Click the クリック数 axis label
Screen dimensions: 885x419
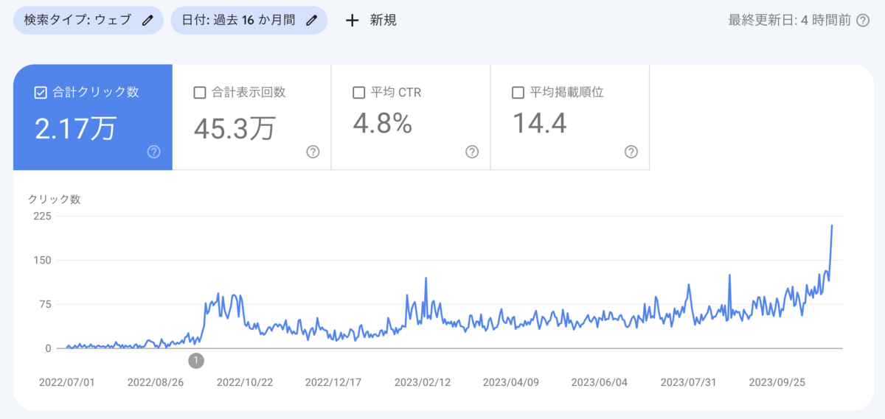point(55,199)
